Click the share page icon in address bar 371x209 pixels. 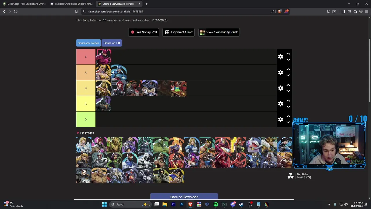(272, 12)
